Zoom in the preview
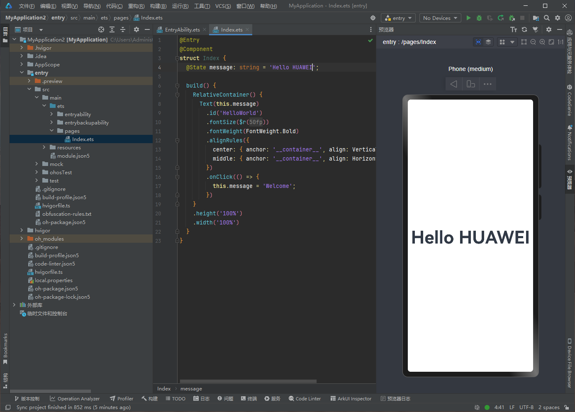This screenshot has width=575, height=412. pyautogui.click(x=542, y=42)
